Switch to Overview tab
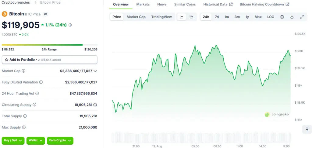This screenshot has height=148, width=312. 121,4
